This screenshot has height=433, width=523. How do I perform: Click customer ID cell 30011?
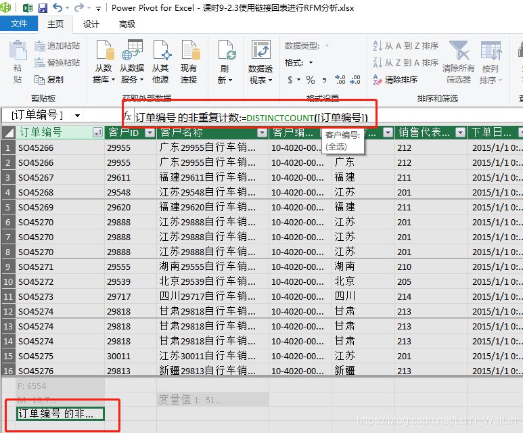pyautogui.click(x=131, y=356)
